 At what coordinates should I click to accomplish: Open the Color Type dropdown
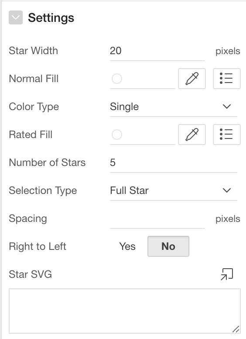pyautogui.click(x=174, y=107)
